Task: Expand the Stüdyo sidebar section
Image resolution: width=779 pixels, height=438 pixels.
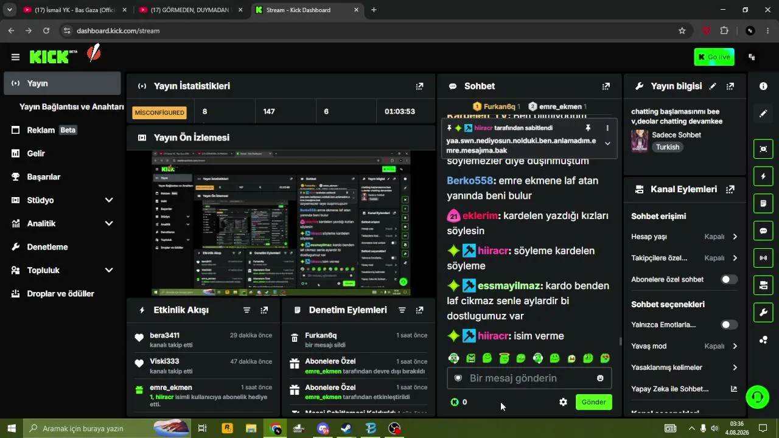Action: click(109, 200)
